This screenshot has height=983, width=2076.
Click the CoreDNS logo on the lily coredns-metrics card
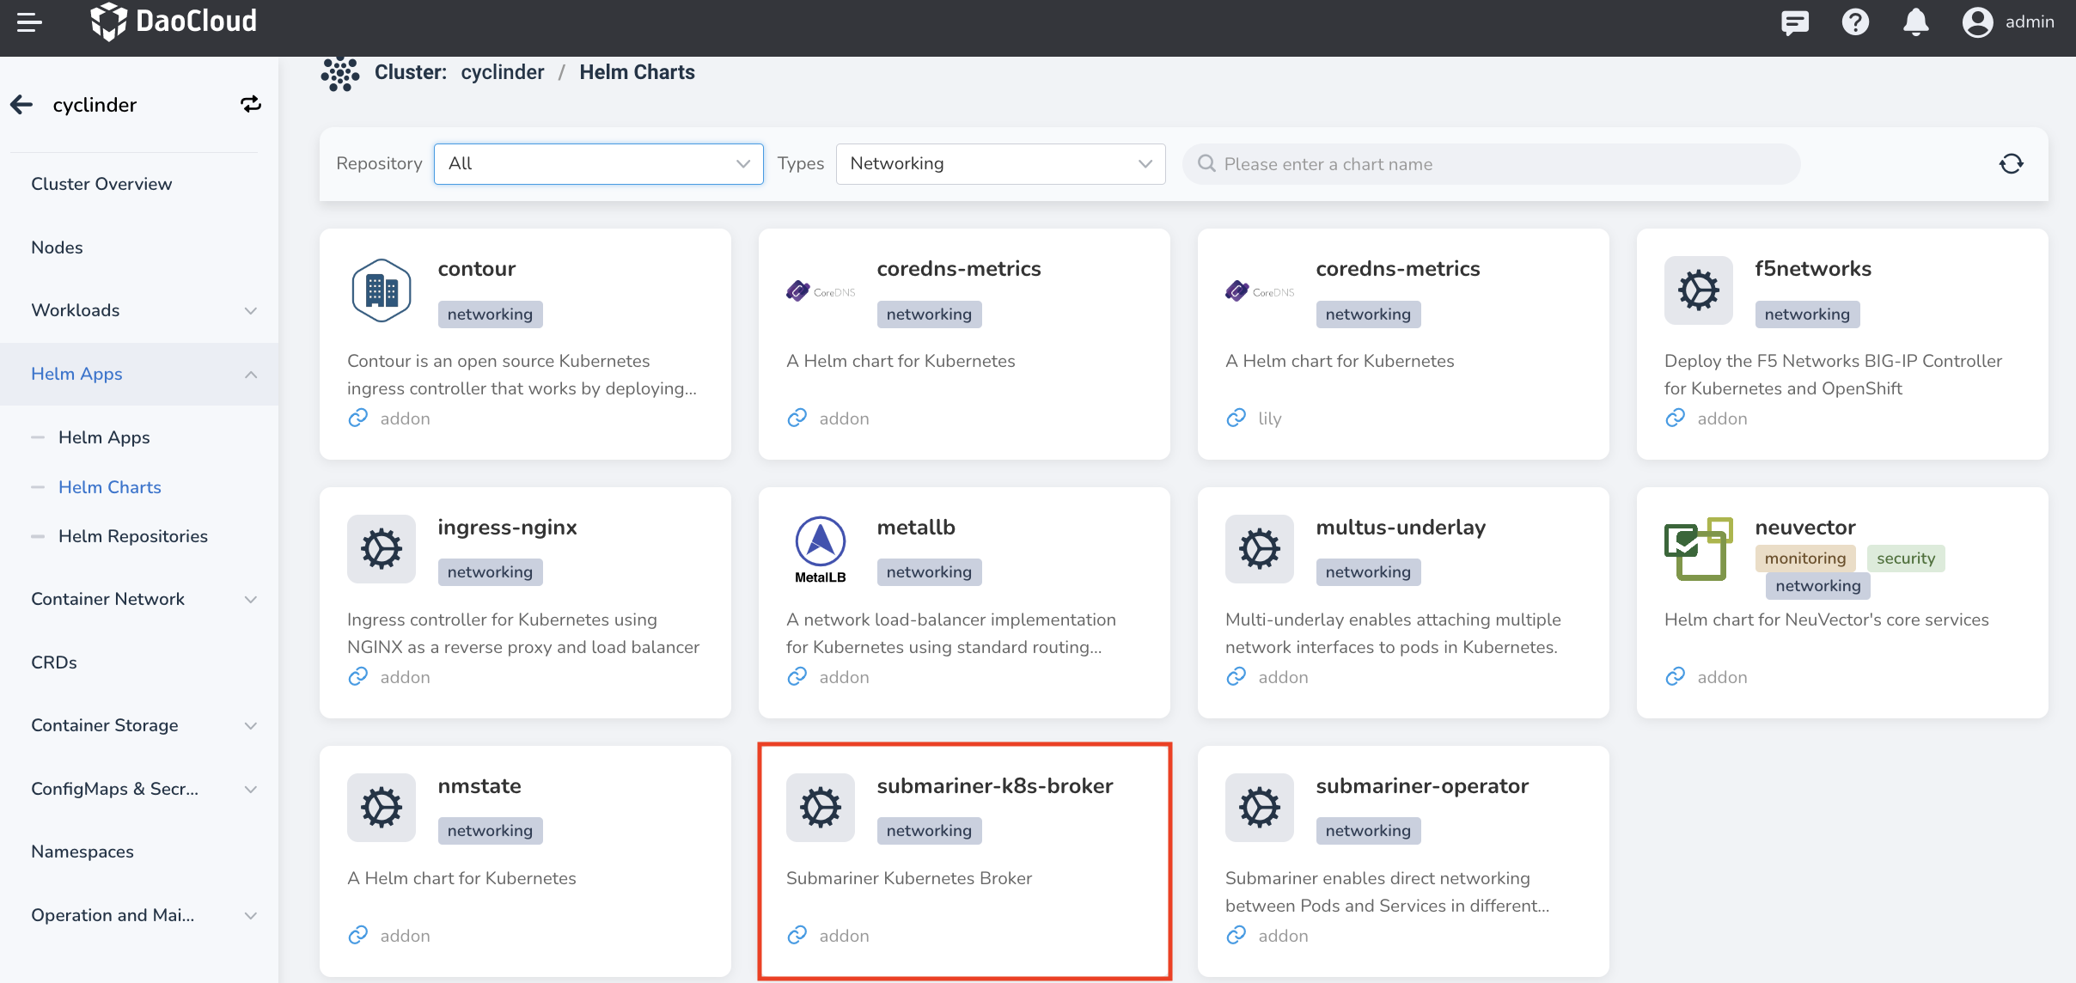(1260, 291)
